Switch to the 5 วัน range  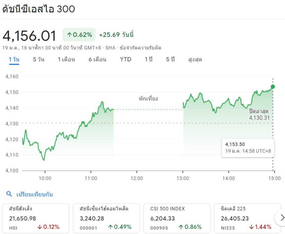39,59
